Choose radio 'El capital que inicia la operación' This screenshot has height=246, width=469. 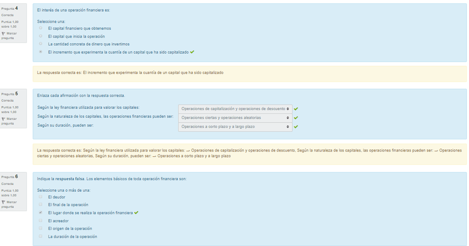coord(40,36)
